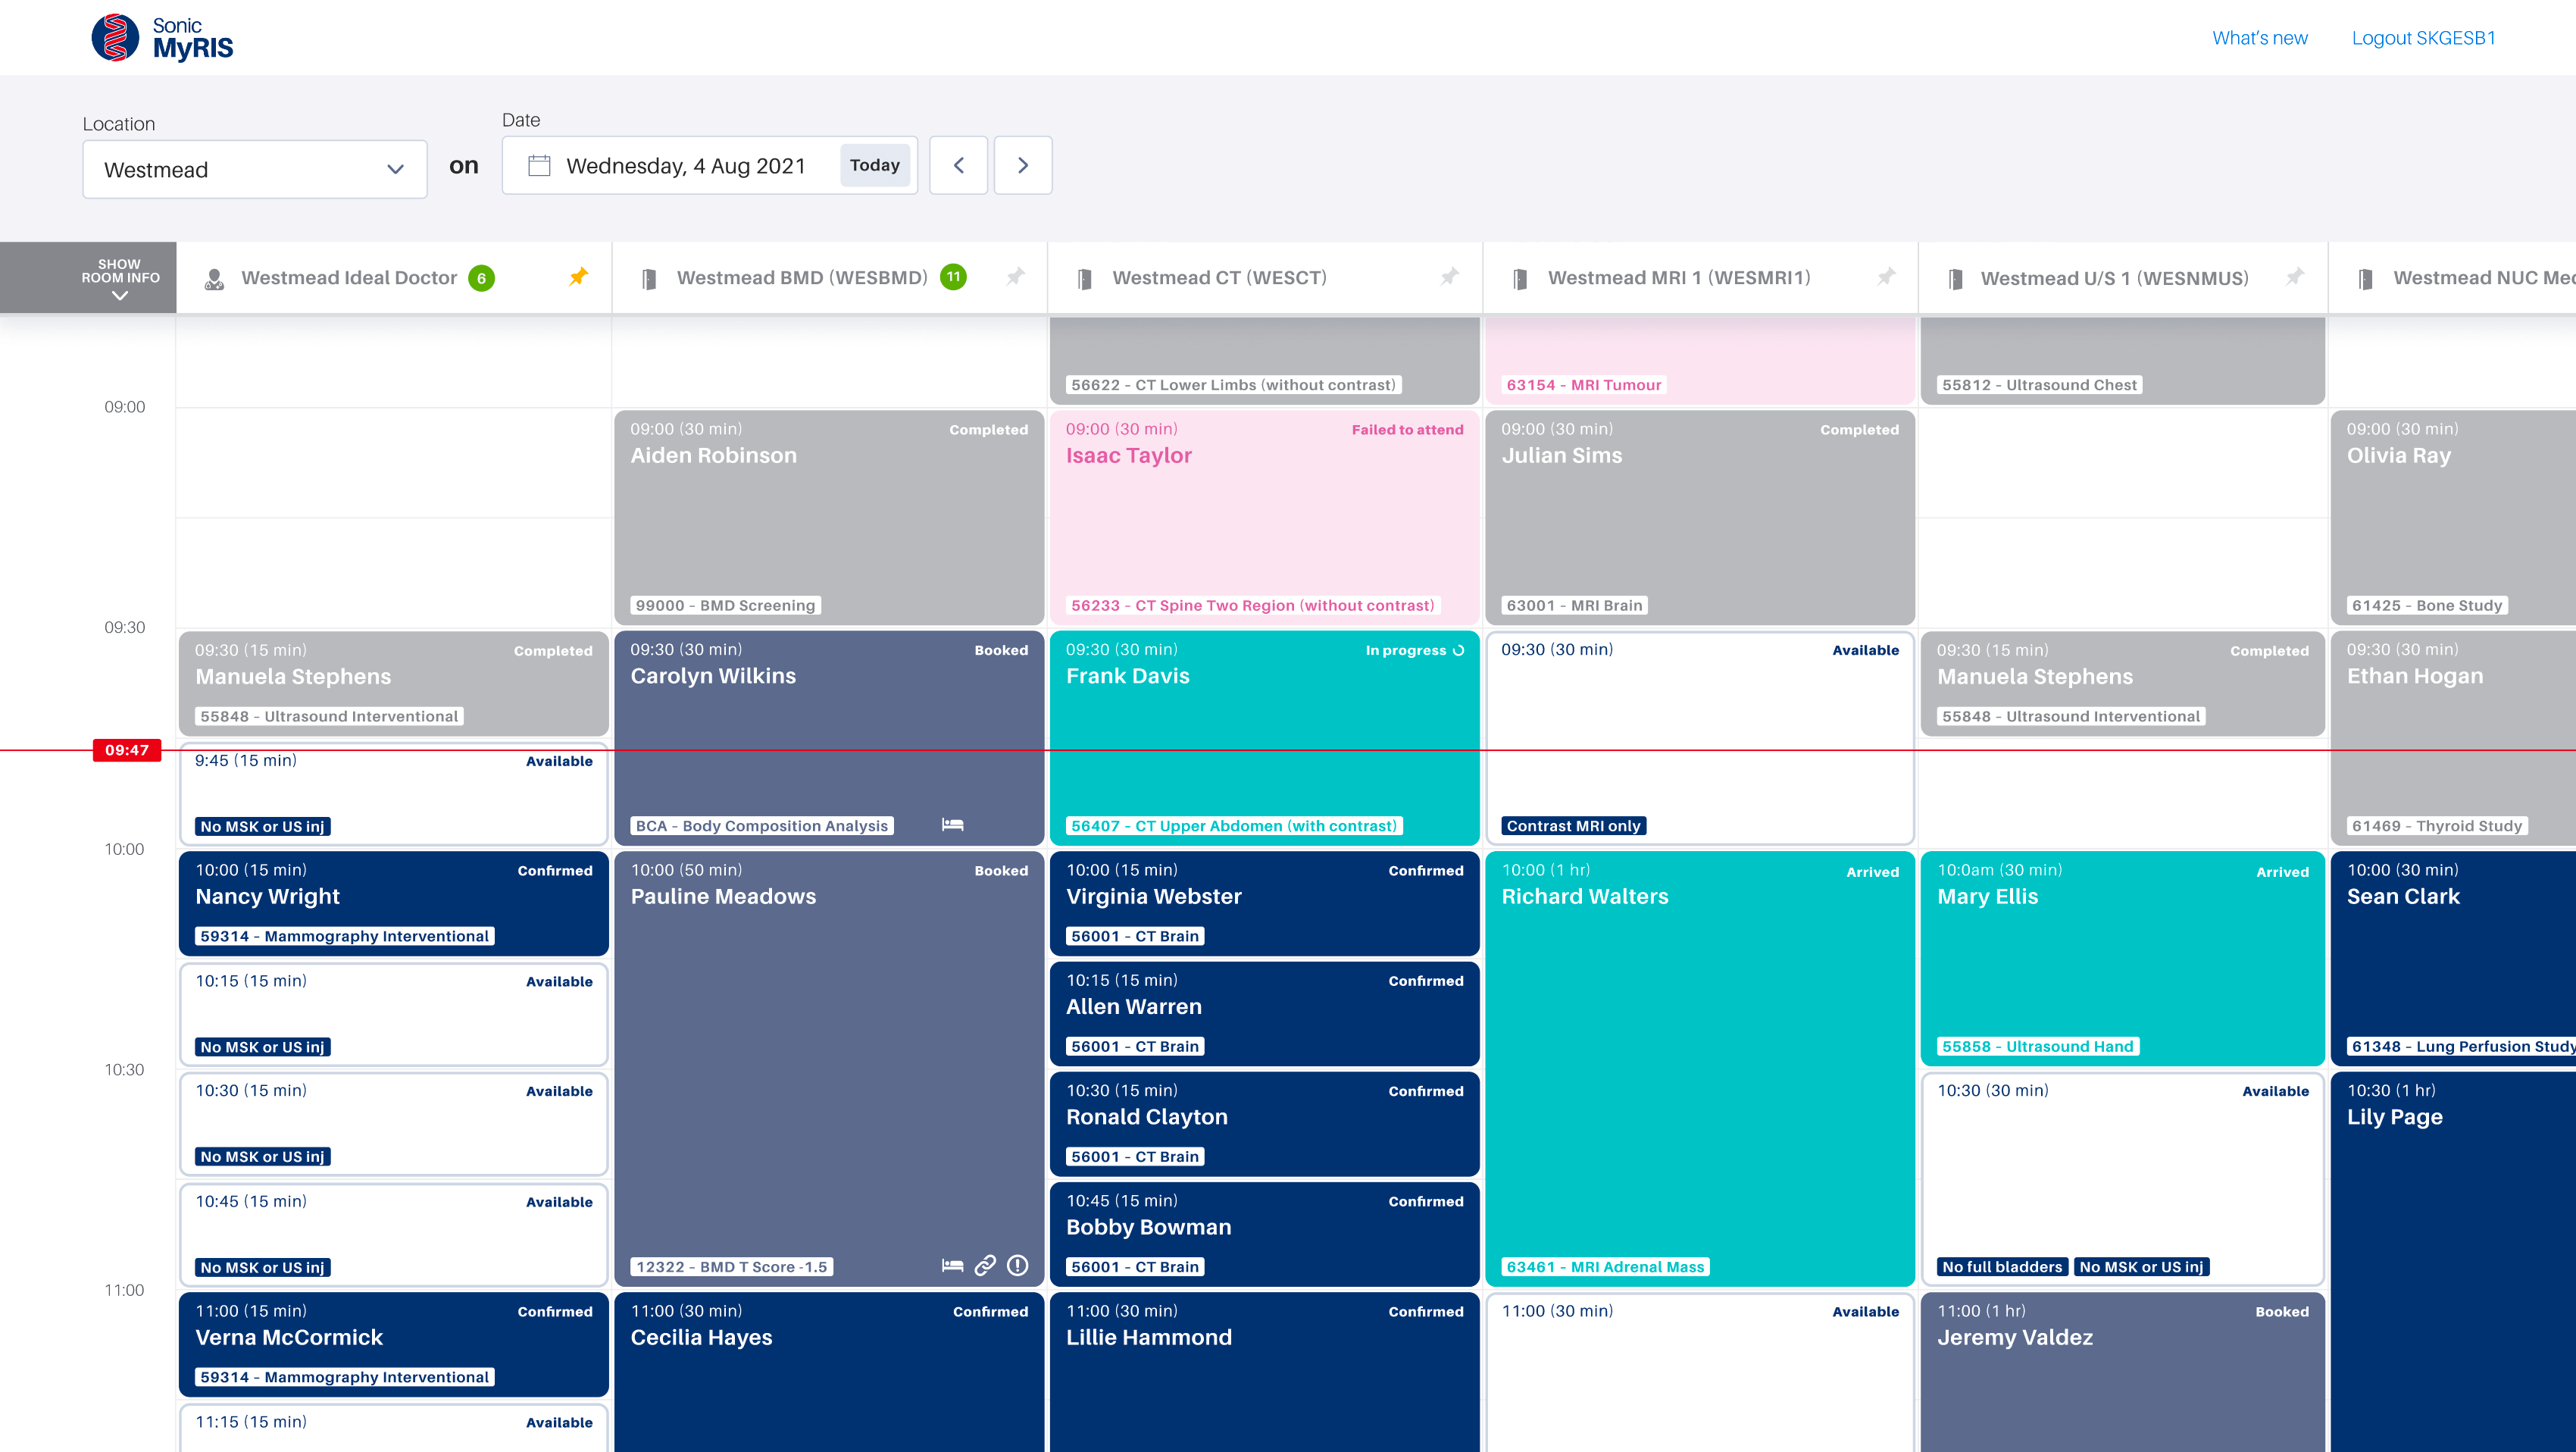Open Ronald Clayton 10:30 appointment
2576x1452 pixels.
coord(1264,1123)
